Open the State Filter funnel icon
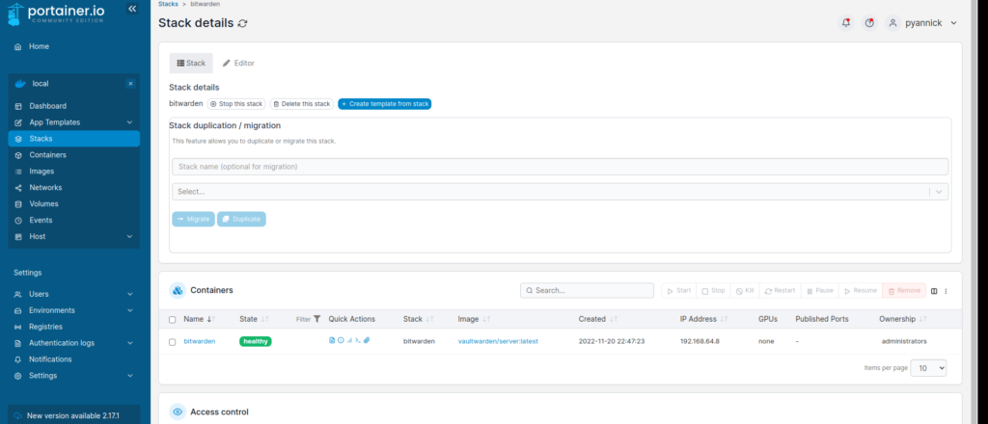This screenshot has height=424, width=988. coord(316,320)
